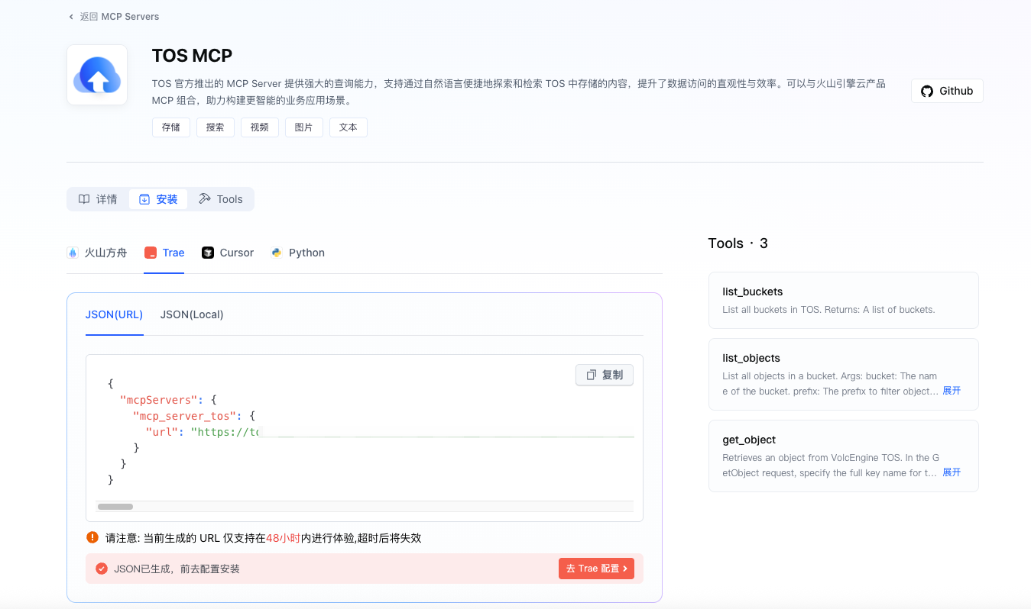This screenshot has width=1031, height=609.
Task: Click the list_objects tool title
Action: tap(751, 358)
